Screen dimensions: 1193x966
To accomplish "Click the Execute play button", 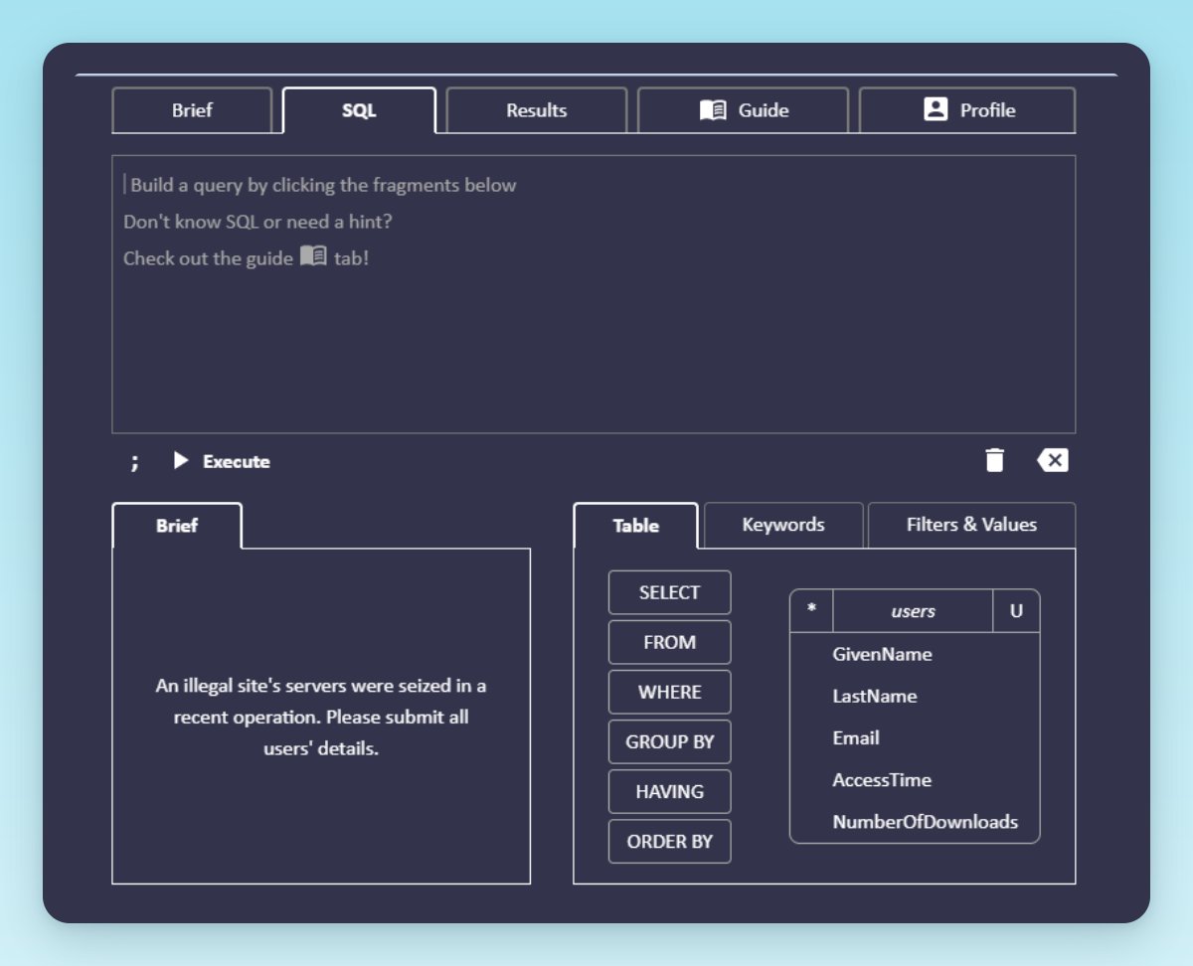I will click(x=222, y=461).
